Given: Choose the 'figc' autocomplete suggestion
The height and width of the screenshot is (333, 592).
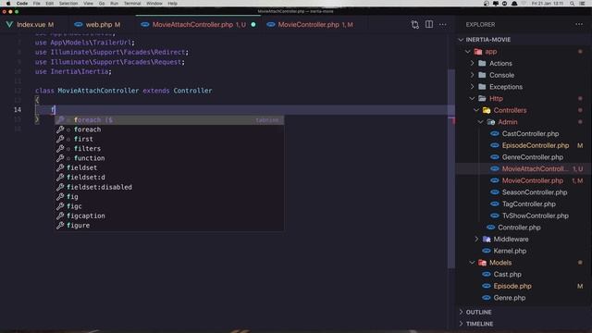Looking at the screenshot, I should pos(169,206).
